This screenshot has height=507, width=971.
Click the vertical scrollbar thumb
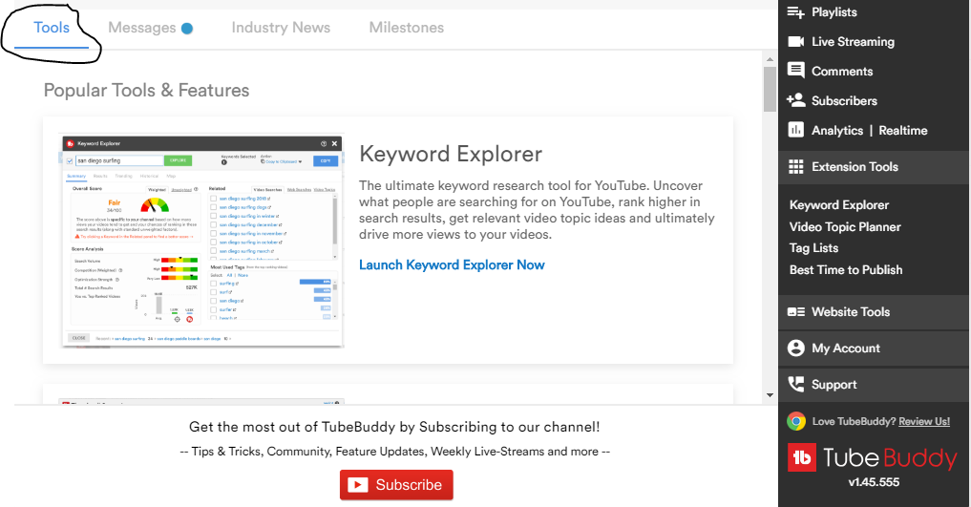pyautogui.click(x=770, y=89)
